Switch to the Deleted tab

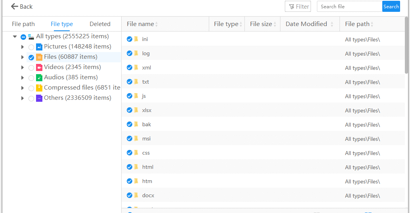(100, 24)
